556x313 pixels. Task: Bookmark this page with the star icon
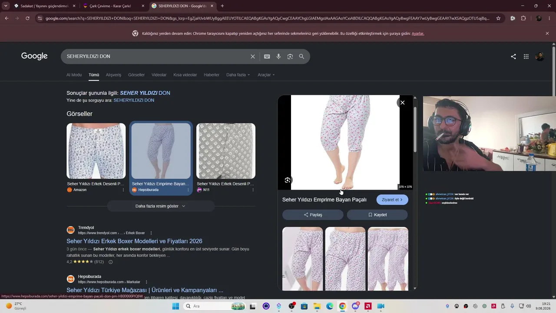coord(498,18)
